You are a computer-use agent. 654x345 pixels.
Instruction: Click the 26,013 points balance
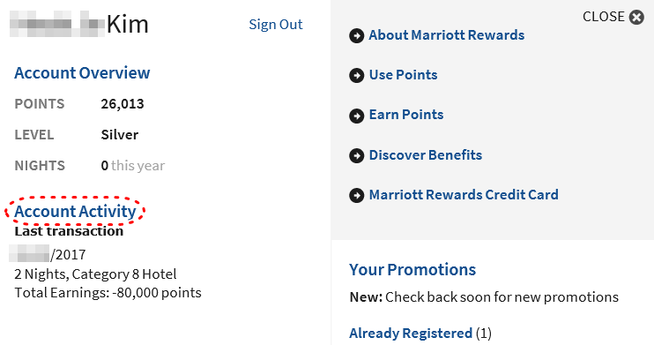pyautogui.click(x=123, y=104)
